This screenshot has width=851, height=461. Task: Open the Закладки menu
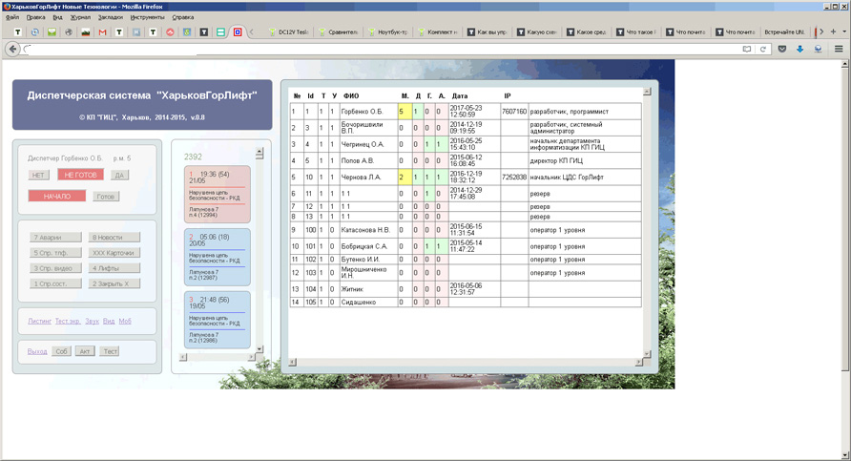coord(110,17)
